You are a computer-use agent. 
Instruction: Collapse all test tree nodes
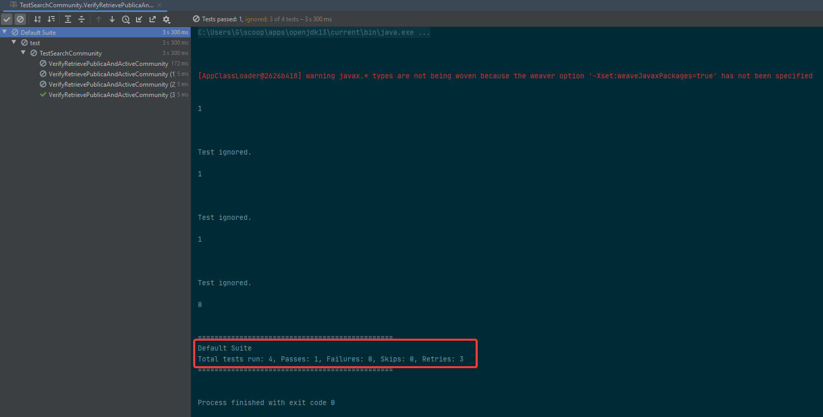tap(82, 19)
